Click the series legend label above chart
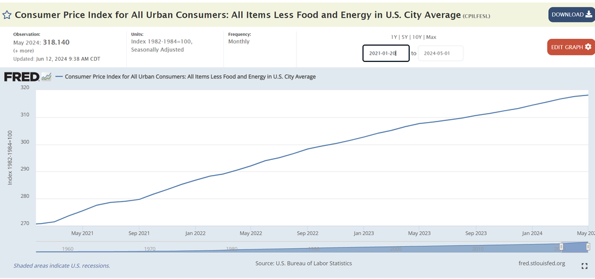 click(x=189, y=77)
